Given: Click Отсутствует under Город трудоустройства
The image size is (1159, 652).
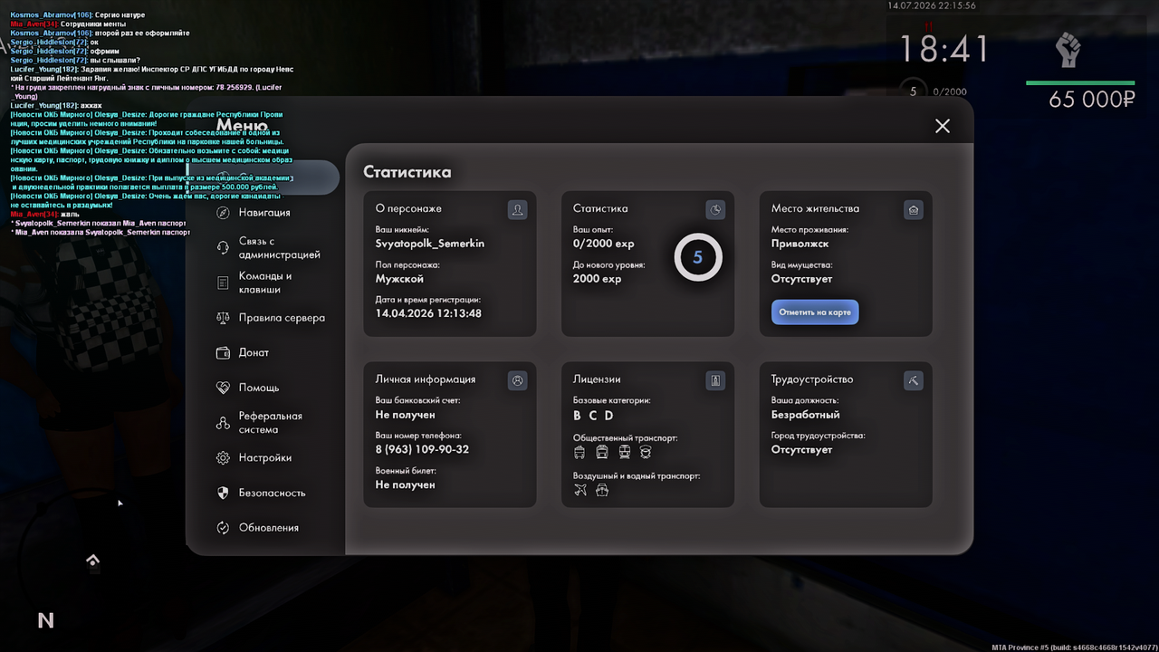Looking at the screenshot, I should point(801,449).
